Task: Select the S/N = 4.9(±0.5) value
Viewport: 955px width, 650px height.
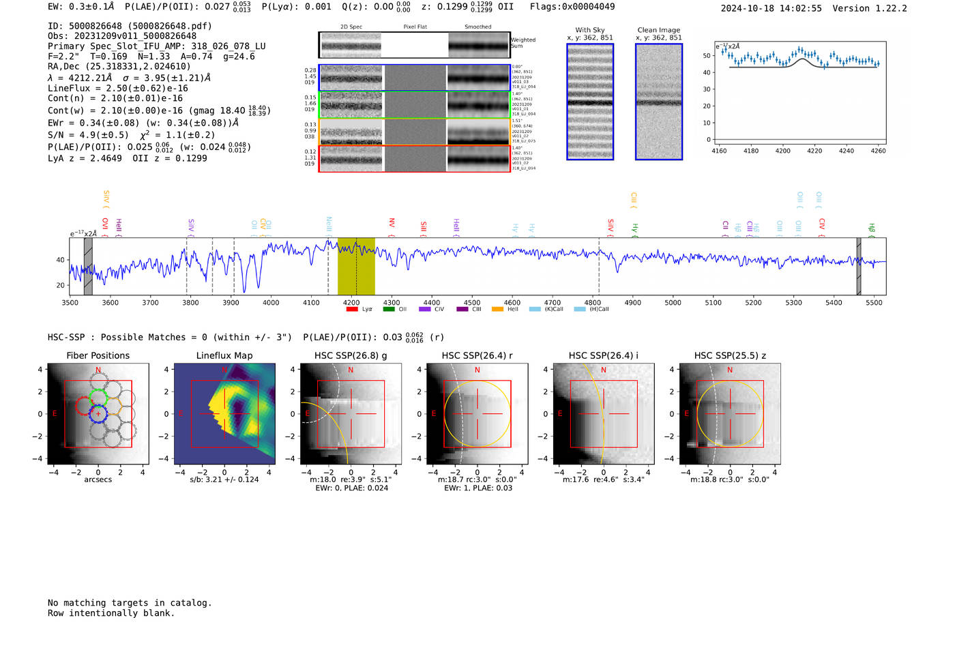Action: click(88, 135)
